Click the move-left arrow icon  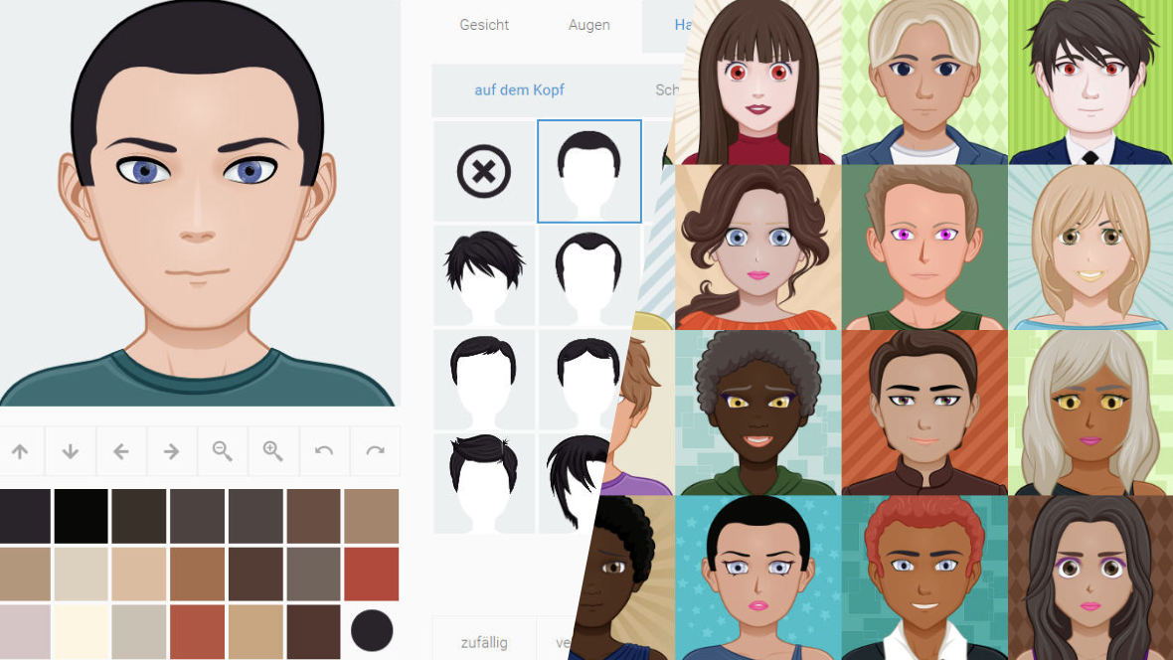[x=121, y=450]
